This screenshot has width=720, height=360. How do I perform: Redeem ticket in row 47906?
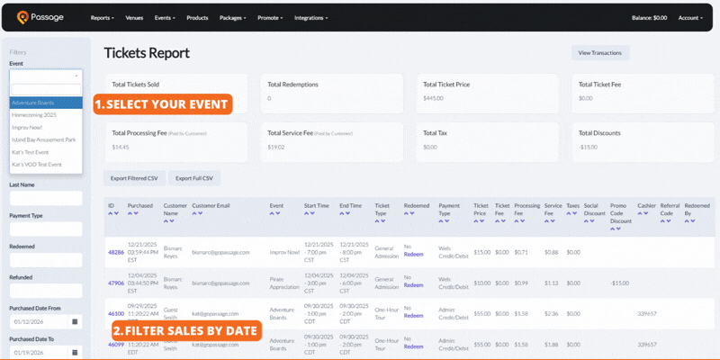tap(413, 285)
